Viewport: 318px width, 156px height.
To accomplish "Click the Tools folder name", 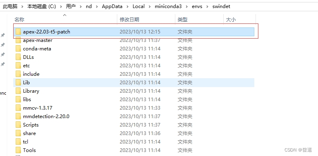I will pos(29,150).
